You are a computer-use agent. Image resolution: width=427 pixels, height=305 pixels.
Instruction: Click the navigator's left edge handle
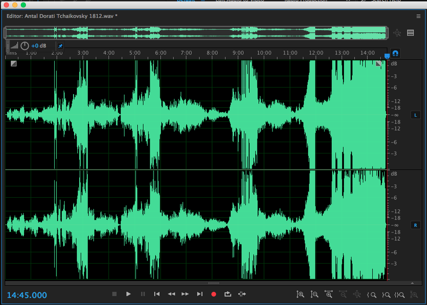pos(5,33)
